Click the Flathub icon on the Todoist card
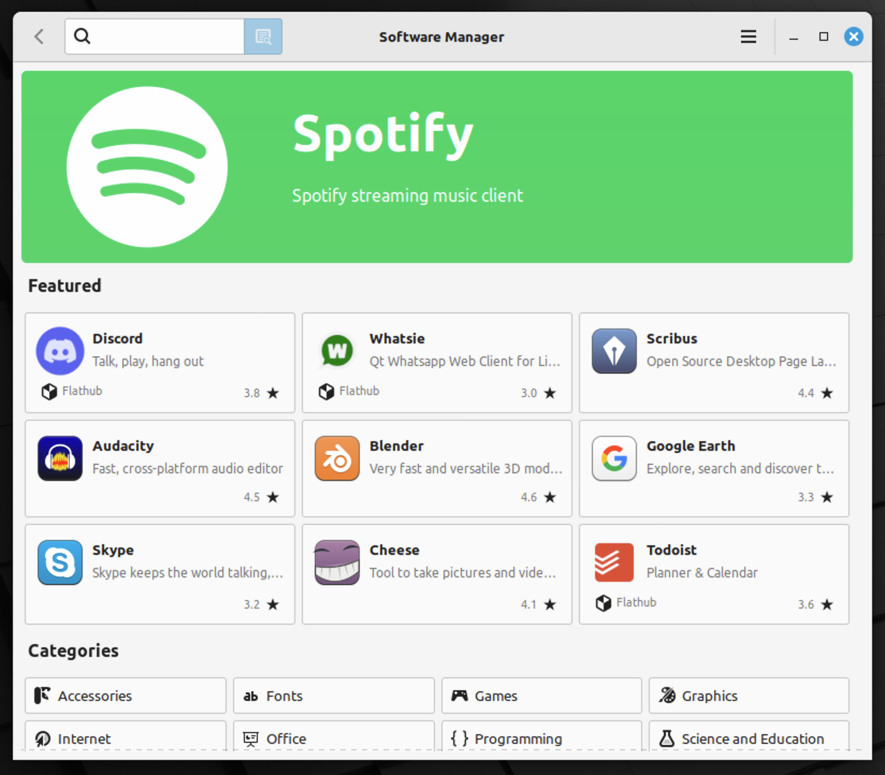This screenshot has width=885, height=775. 604,603
